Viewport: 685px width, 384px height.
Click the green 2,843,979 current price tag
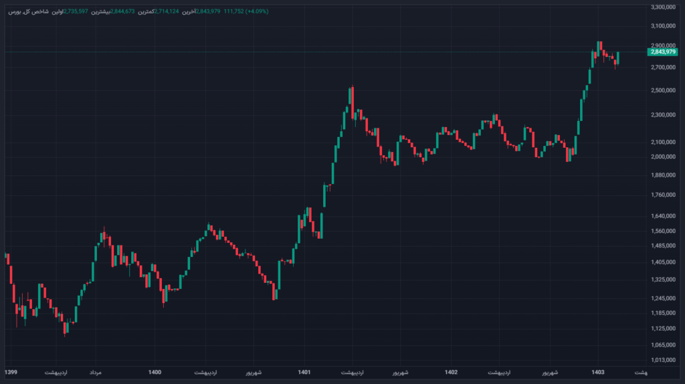click(662, 52)
